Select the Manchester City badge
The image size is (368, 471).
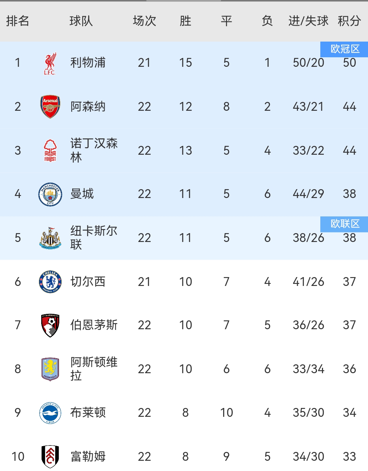pos(50,194)
